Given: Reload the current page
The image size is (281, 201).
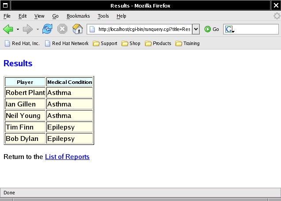Looking at the screenshot, I should (47, 29).
